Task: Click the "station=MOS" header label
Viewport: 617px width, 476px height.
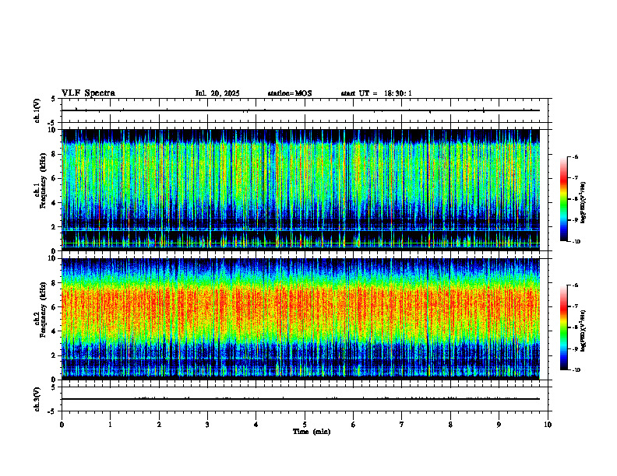Action: pyautogui.click(x=290, y=93)
